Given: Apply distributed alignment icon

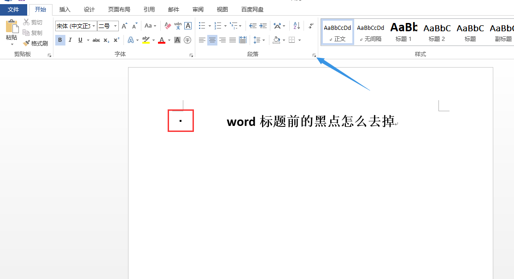Looking at the screenshot, I should tap(243, 40).
